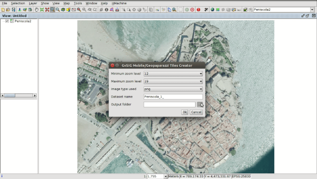Screen dimensions: 317x179
Task: Open the scale selector dropdown in status bar
Action: point(166,176)
